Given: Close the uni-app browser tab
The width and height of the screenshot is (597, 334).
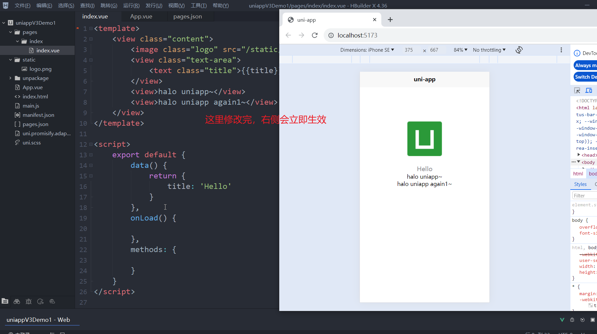Looking at the screenshot, I should (374, 20).
